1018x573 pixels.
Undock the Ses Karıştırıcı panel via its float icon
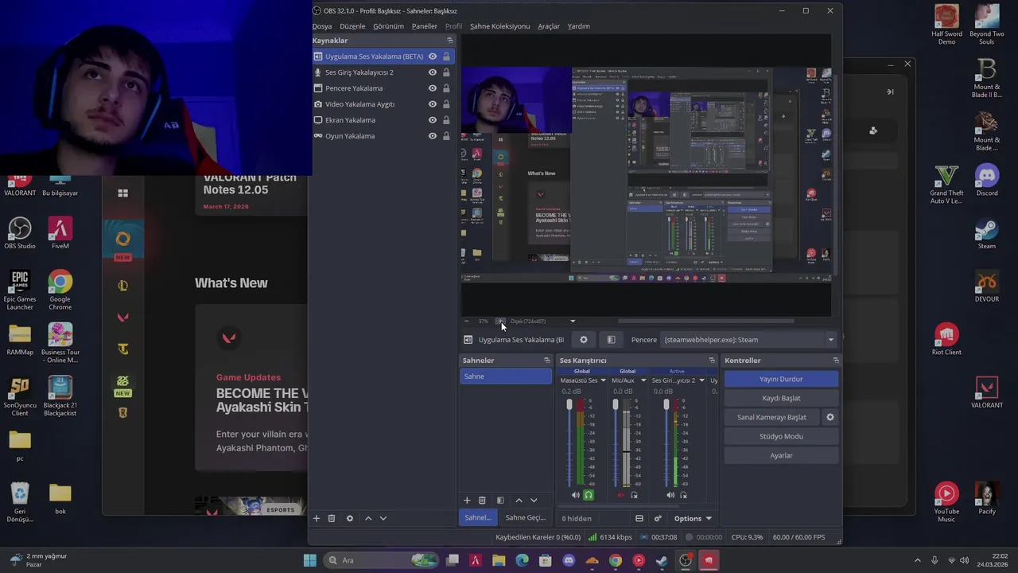pos(712,361)
